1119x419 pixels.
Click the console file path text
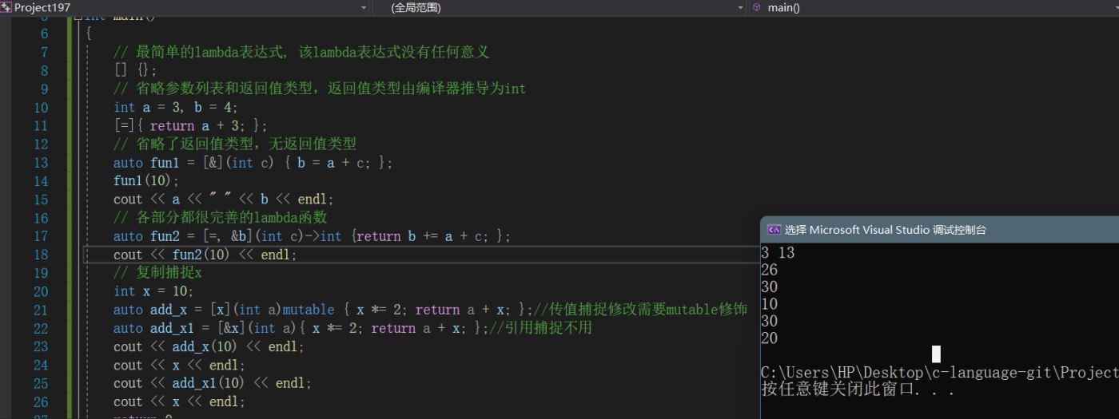(939, 373)
